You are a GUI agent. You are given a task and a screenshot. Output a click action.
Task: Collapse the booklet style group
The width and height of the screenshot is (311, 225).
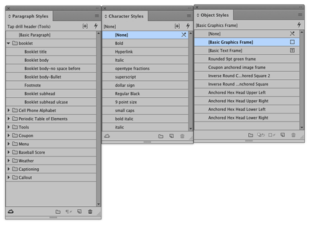coord(9,44)
